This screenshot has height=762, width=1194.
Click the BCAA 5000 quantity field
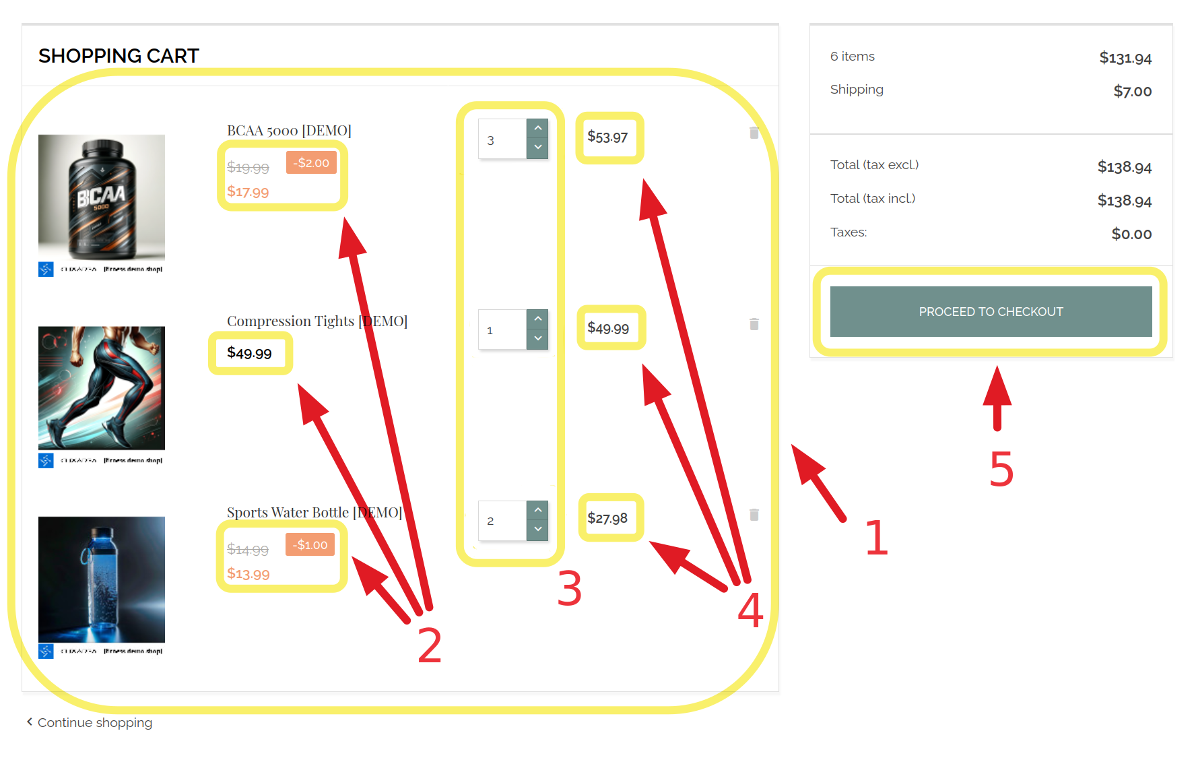pos(502,139)
